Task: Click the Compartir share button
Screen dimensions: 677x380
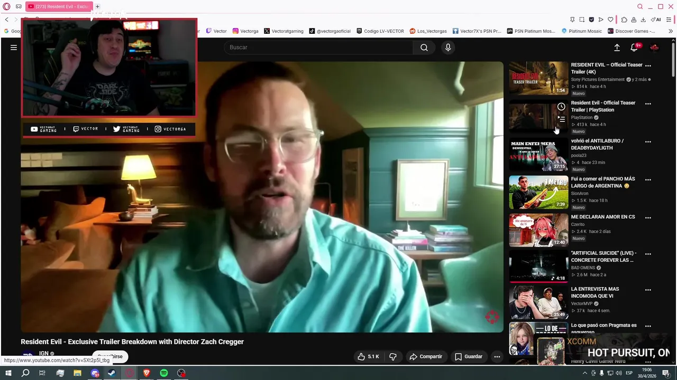Action: point(426,357)
